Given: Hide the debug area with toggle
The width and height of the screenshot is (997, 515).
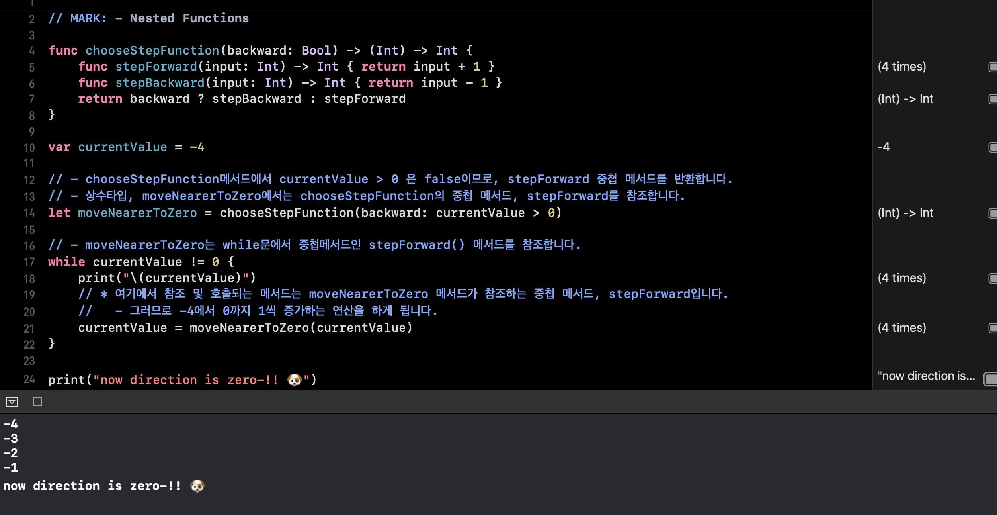Looking at the screenshot, I should (12, 402).
